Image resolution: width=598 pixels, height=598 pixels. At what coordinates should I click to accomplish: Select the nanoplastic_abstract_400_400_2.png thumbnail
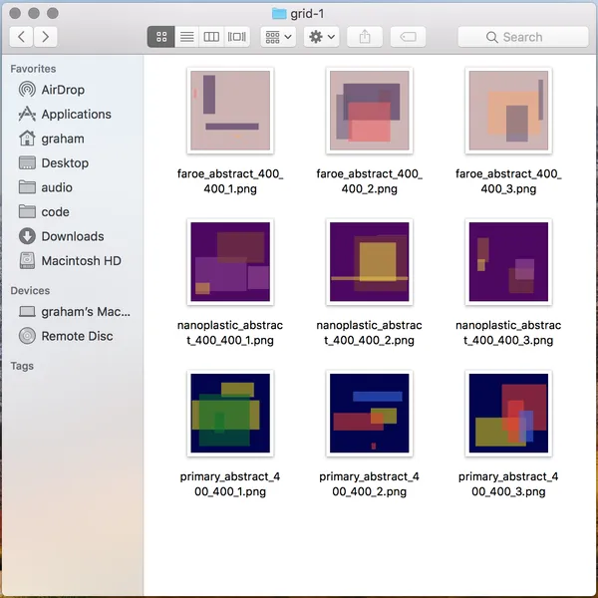click(x=370, y=261)
